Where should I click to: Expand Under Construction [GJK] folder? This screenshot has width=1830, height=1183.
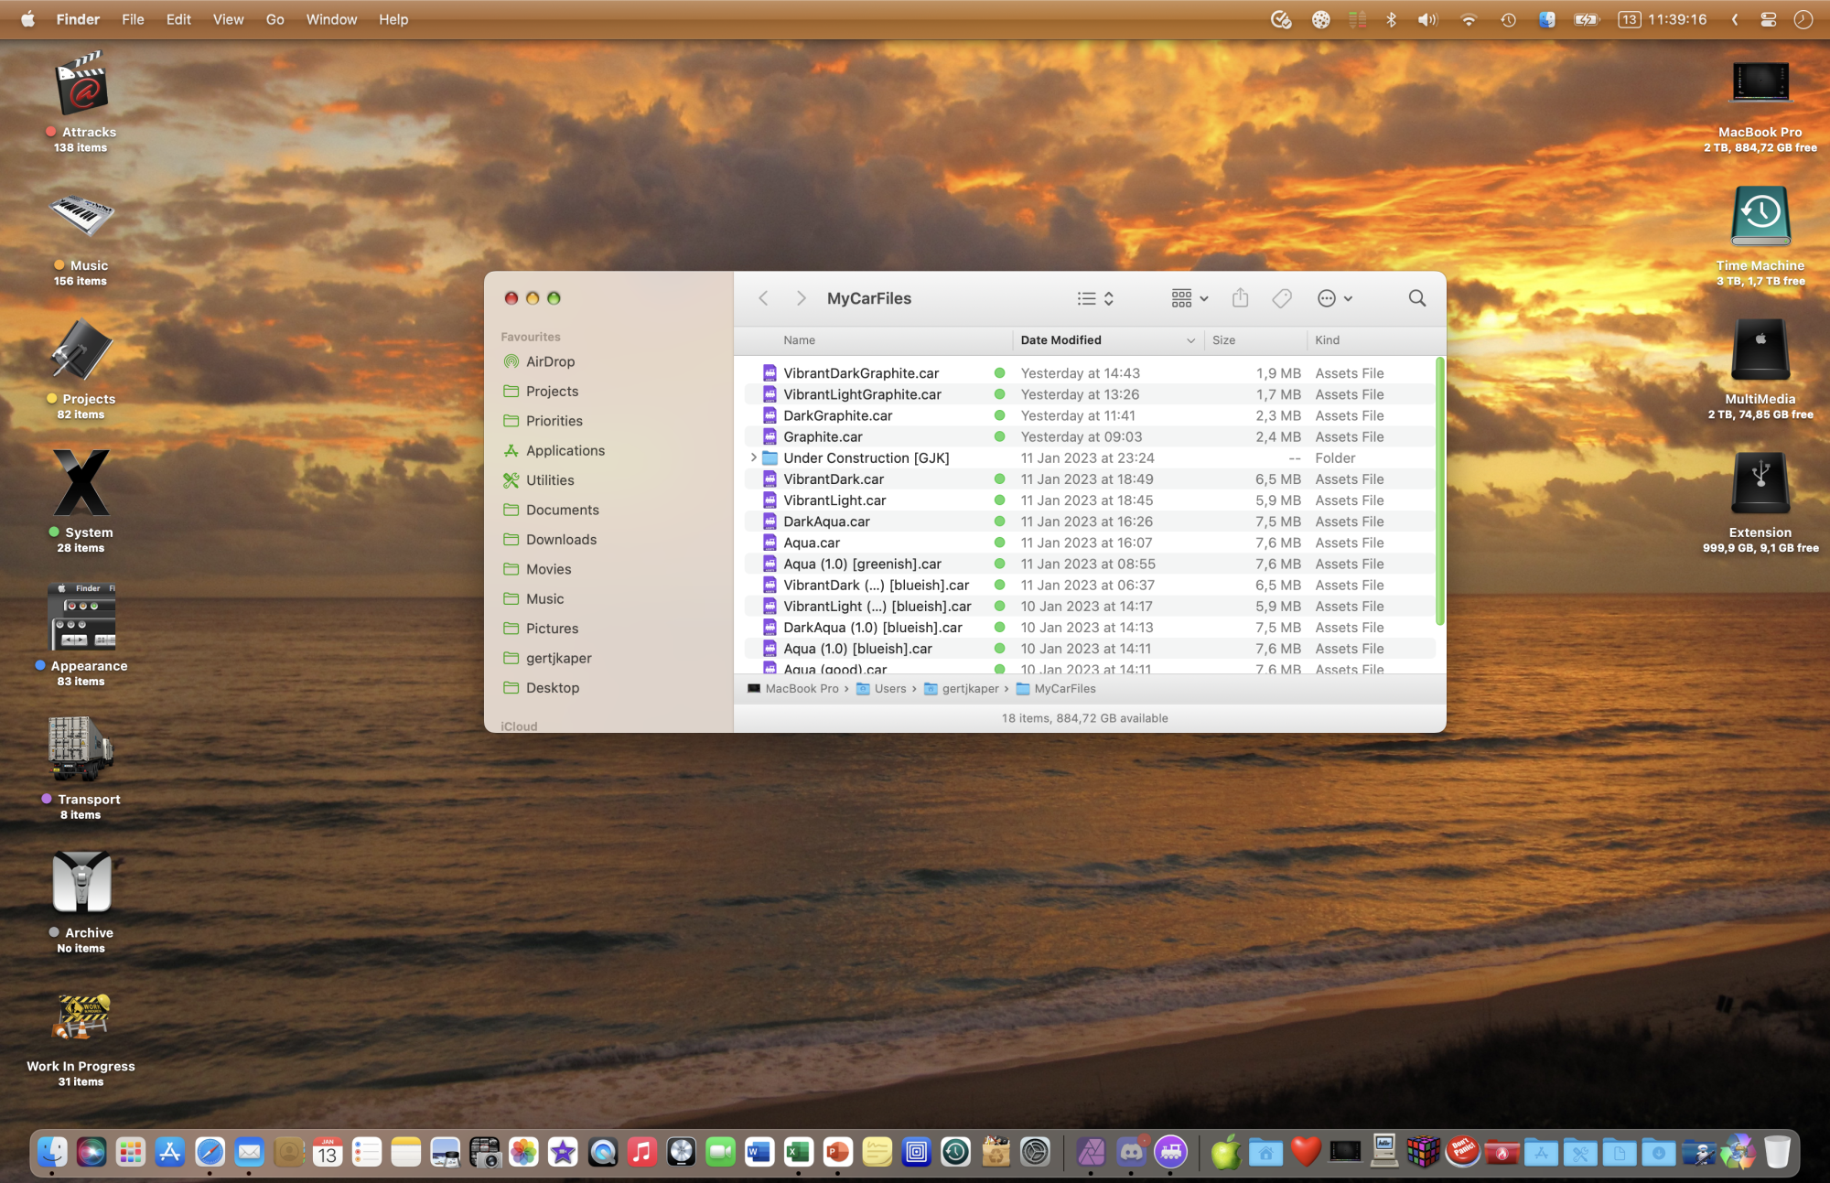tap(753, 457)
